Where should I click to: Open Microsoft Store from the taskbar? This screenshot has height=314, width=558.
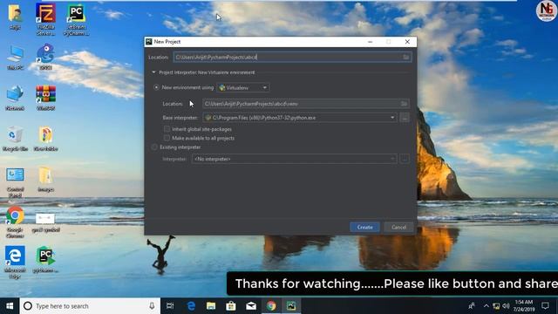pyautogui.click(x=231, y=306)
